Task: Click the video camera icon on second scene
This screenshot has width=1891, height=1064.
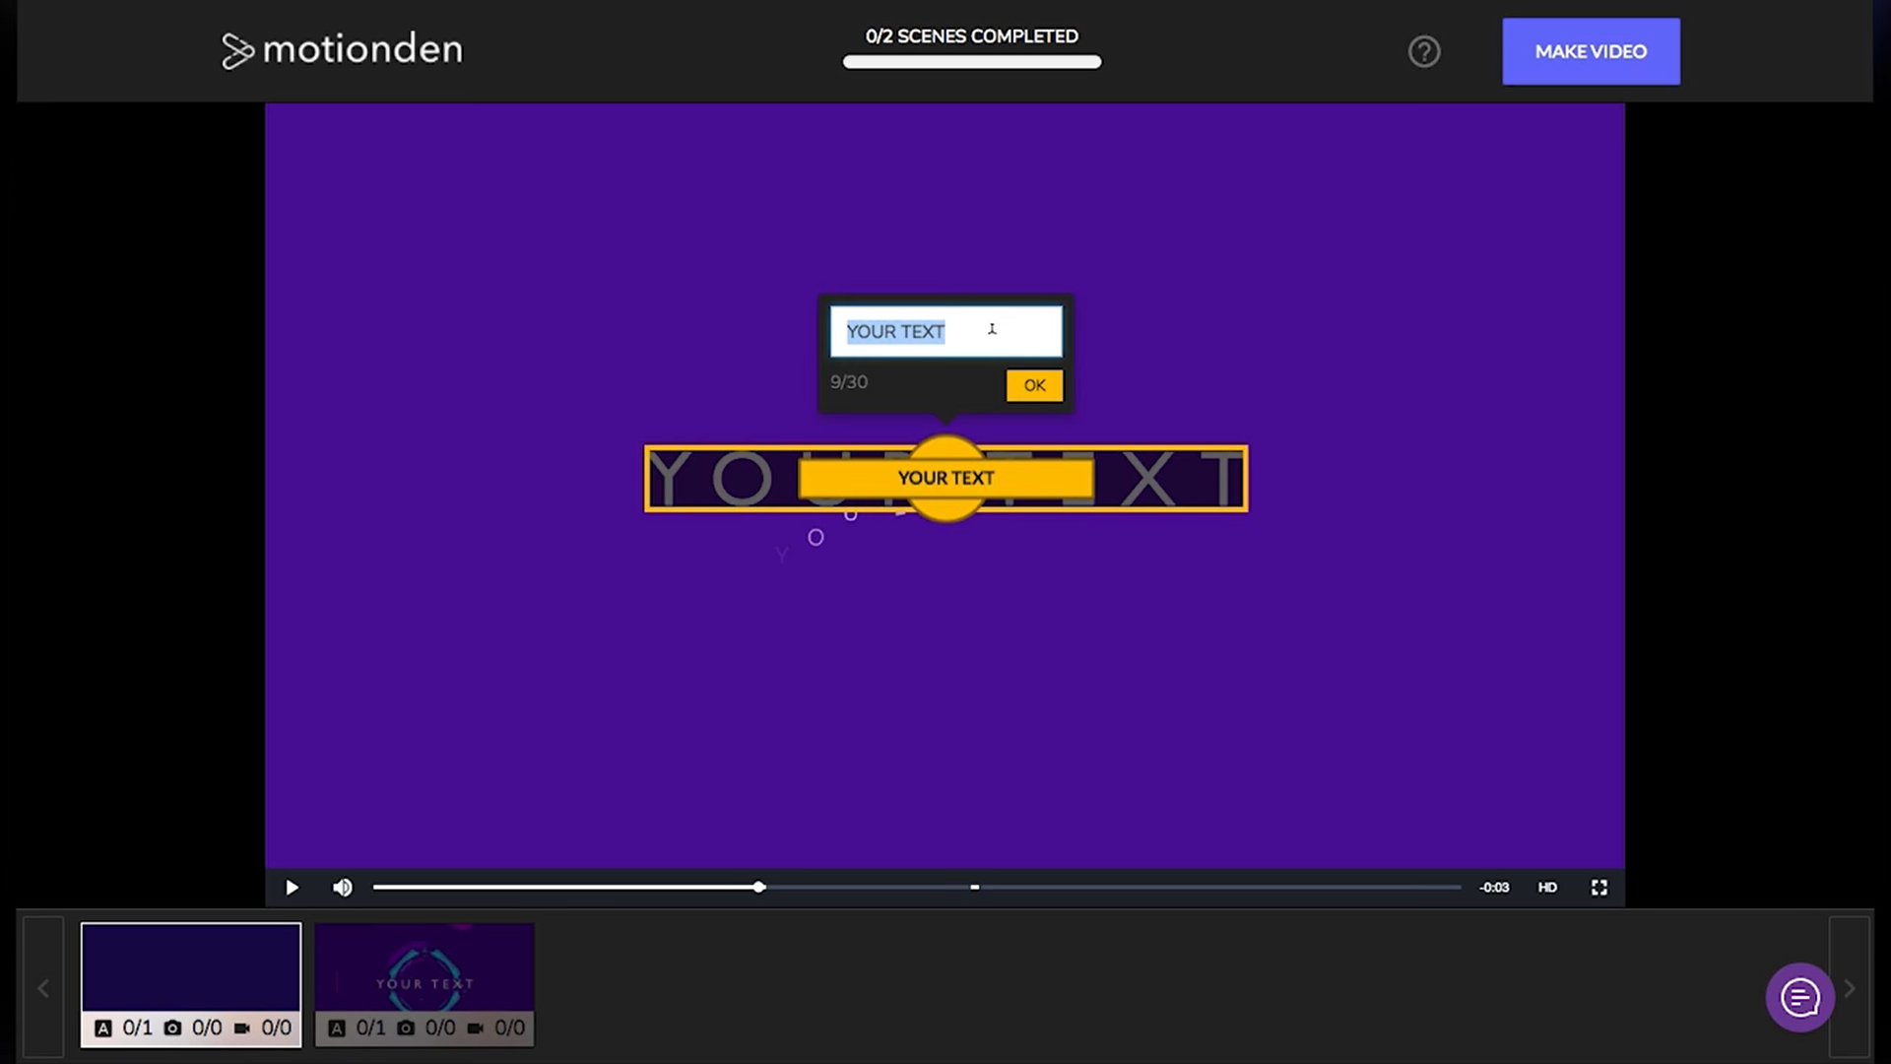Action: pos(475,1029)
